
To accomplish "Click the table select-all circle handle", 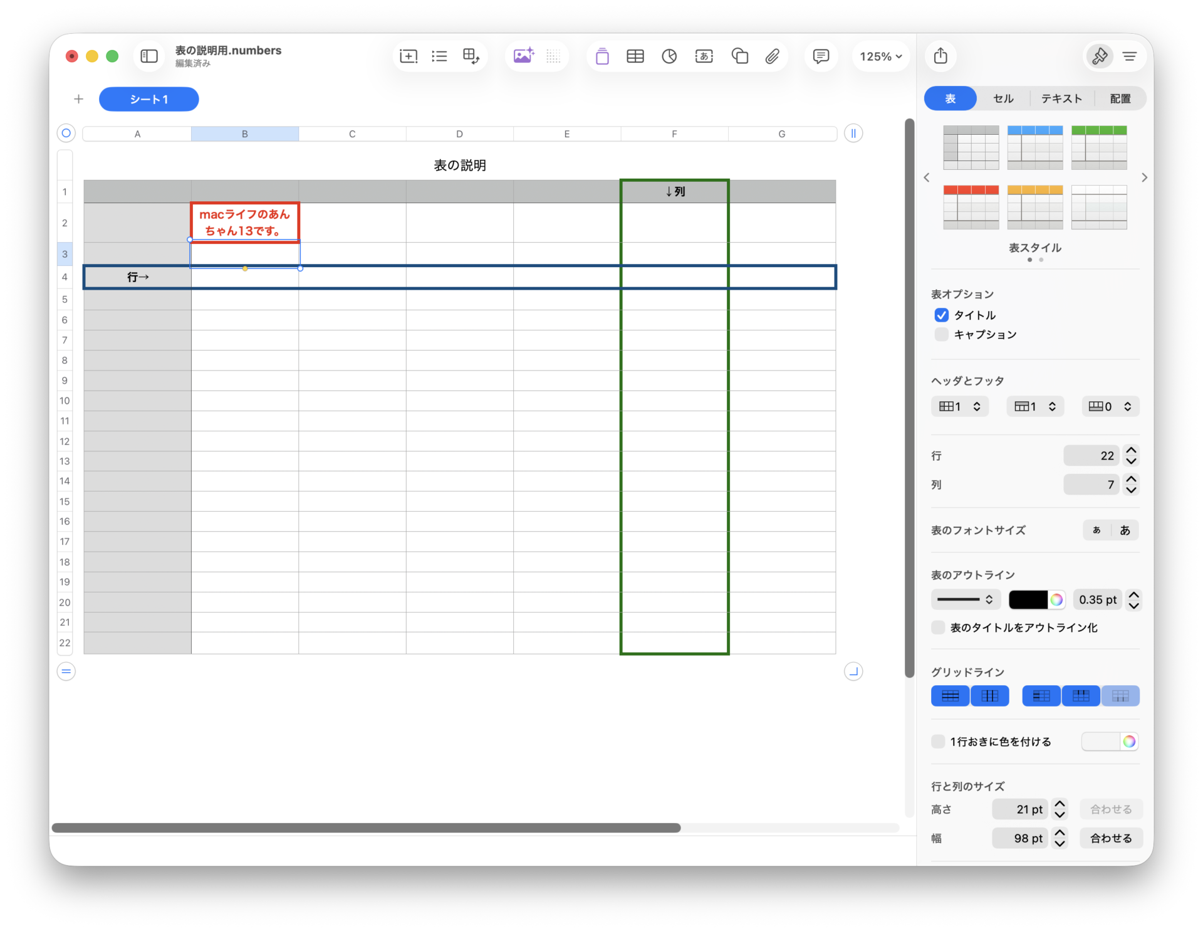I will 66,133.
